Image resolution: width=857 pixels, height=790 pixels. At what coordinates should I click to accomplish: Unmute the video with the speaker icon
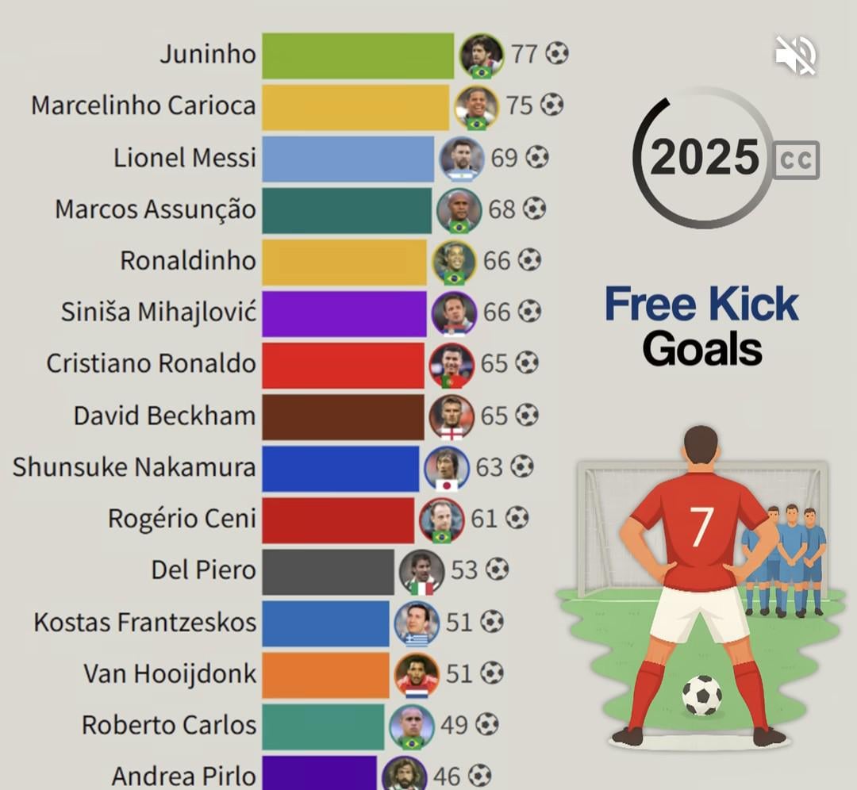click(x=795, y=55)
